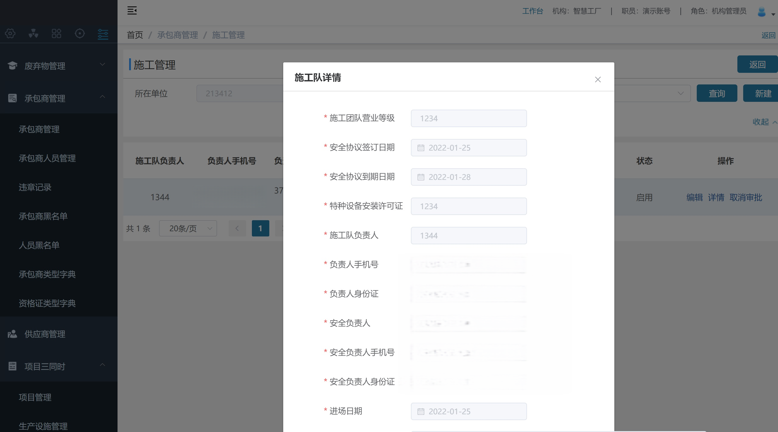The width and height of the screenshot is (778, 432).
Task: Click the 工作台 link in header
Action: tap(532, 11)
